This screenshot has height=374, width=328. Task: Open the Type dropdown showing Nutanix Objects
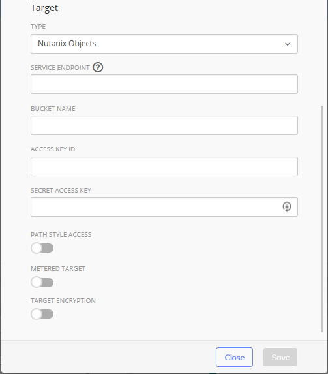click(164, 44)
